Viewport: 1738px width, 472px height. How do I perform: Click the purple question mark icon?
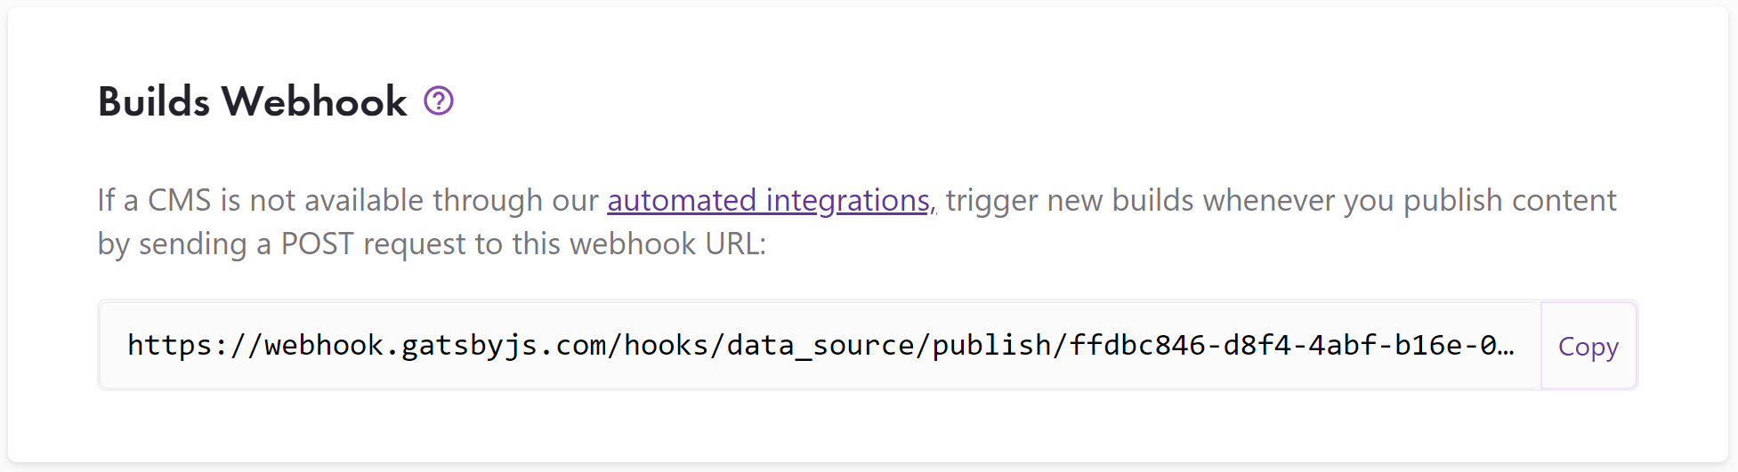pyautogui.click(x=439, y=101)
